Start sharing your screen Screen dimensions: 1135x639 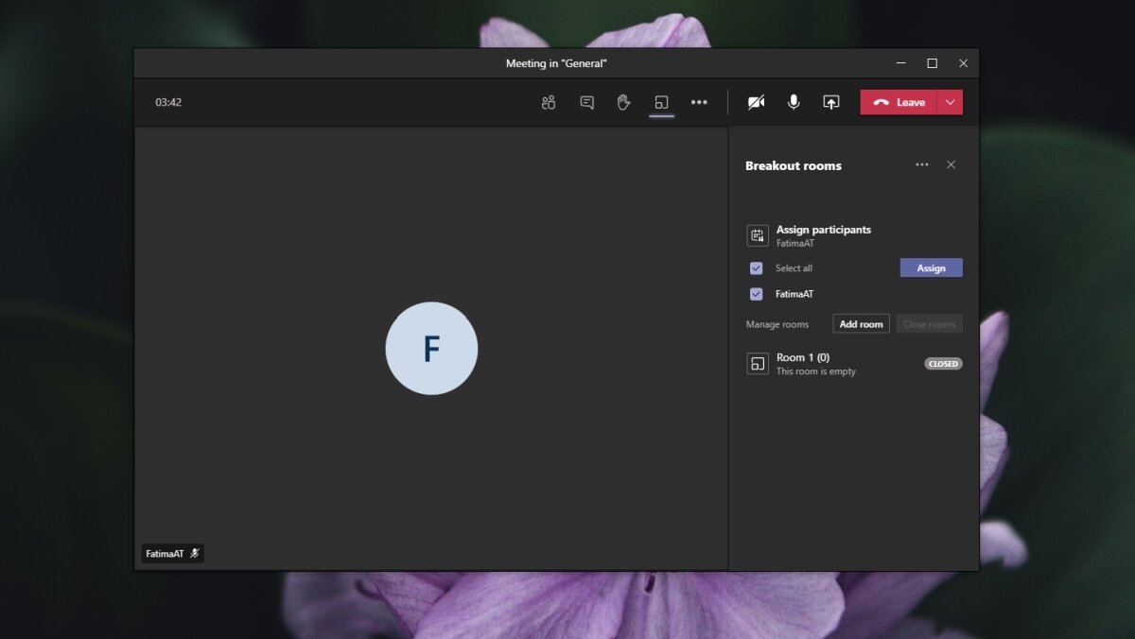tap(830, 102)
